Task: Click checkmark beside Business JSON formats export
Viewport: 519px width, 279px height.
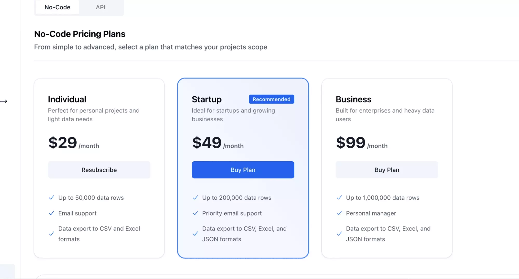Action: point(339,234)
